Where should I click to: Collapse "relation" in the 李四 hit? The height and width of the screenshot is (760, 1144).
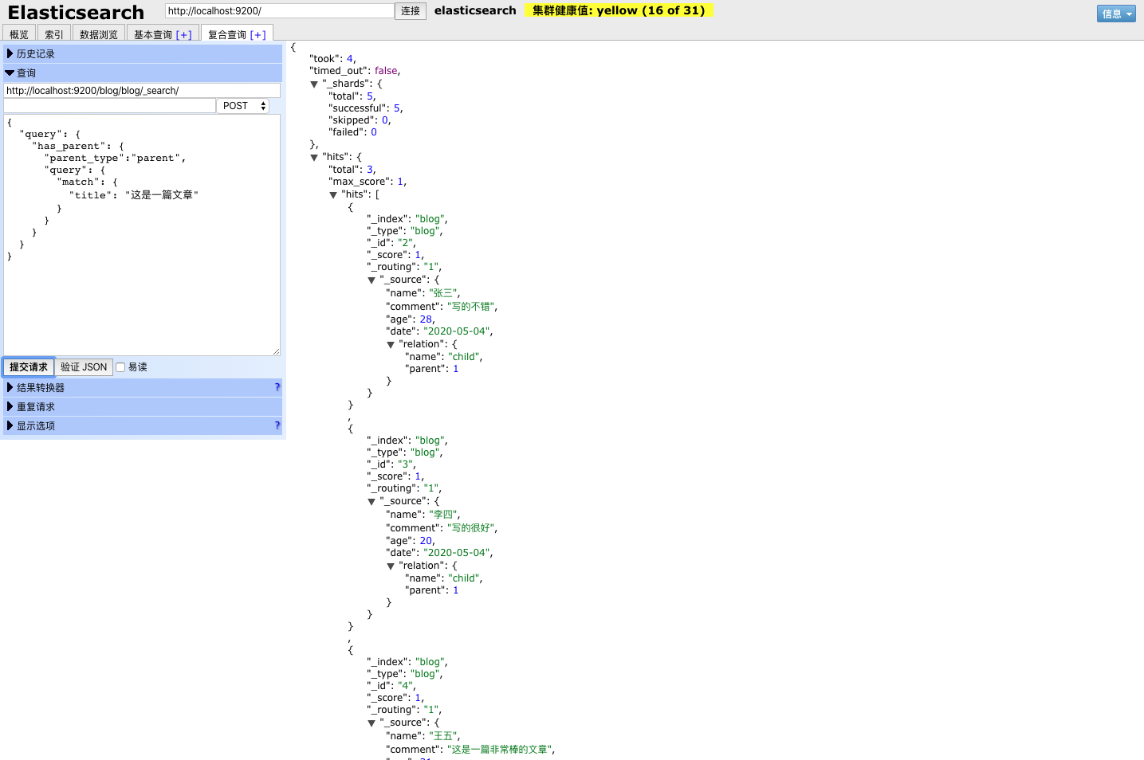(391, 566)
